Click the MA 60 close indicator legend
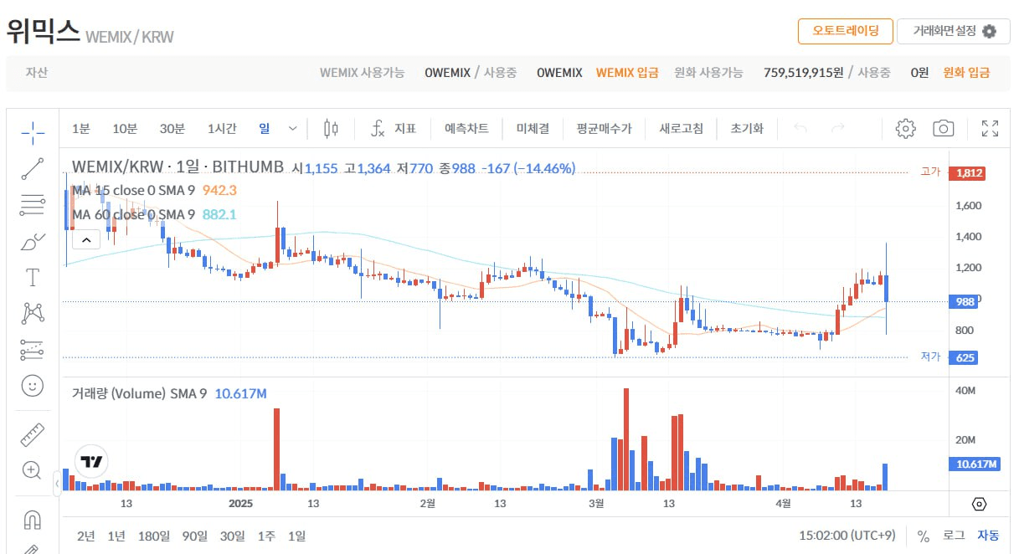1019x554 pixels. tap(154, 214)
